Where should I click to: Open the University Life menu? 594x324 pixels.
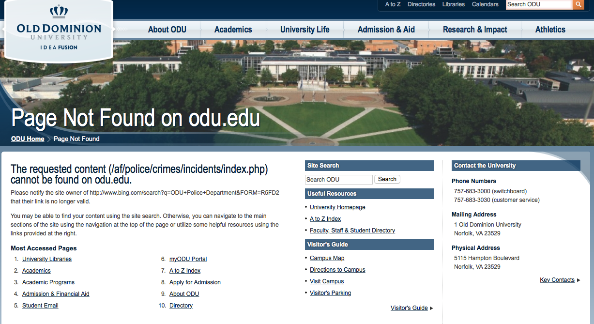pyautogui.click(x=305, y=30)
